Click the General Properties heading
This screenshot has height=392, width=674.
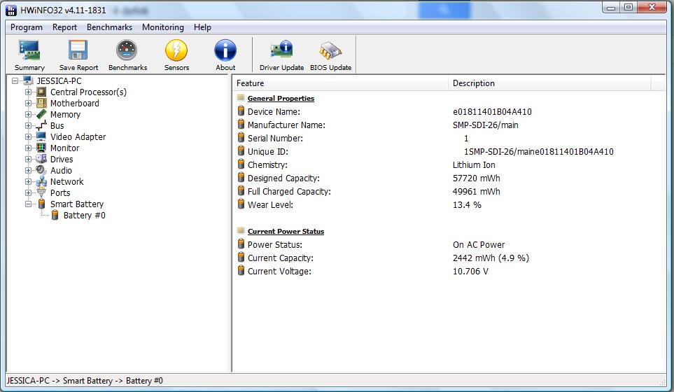281,98
